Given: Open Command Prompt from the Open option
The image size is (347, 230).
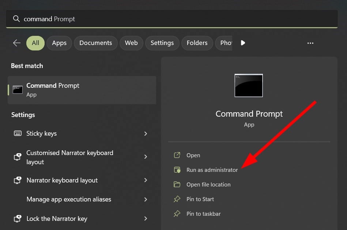Looking at the screenshot, I should tap(193, 155).
